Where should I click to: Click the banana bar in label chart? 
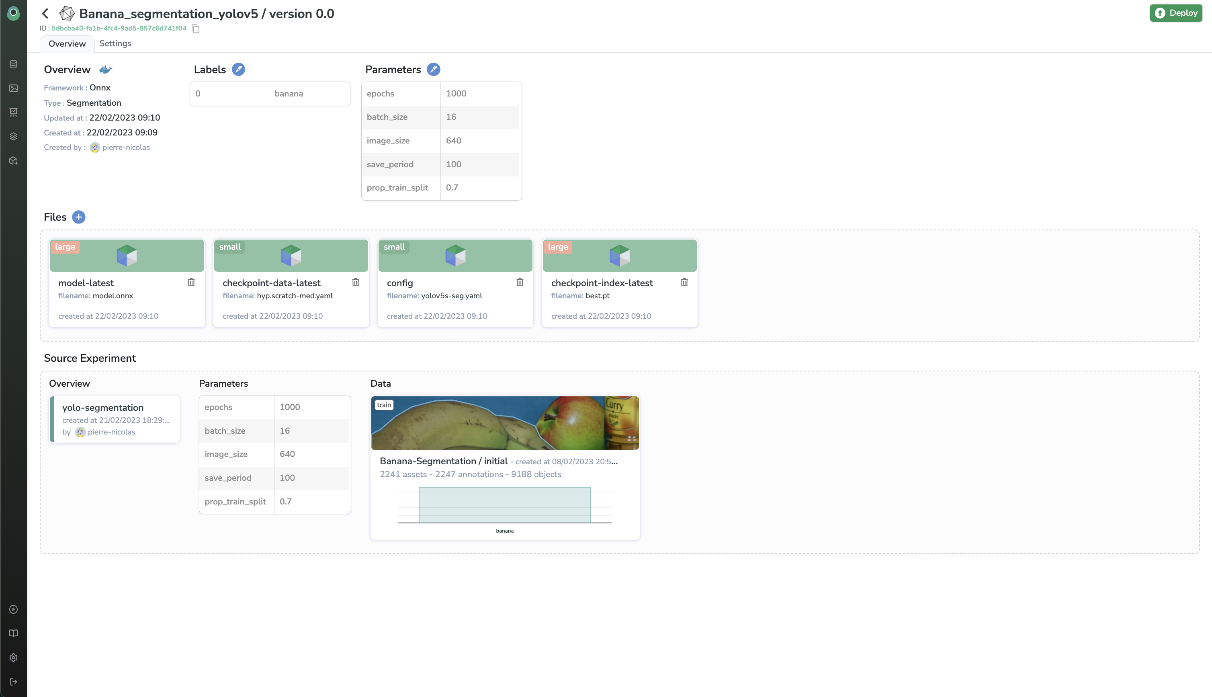(504, 505)
